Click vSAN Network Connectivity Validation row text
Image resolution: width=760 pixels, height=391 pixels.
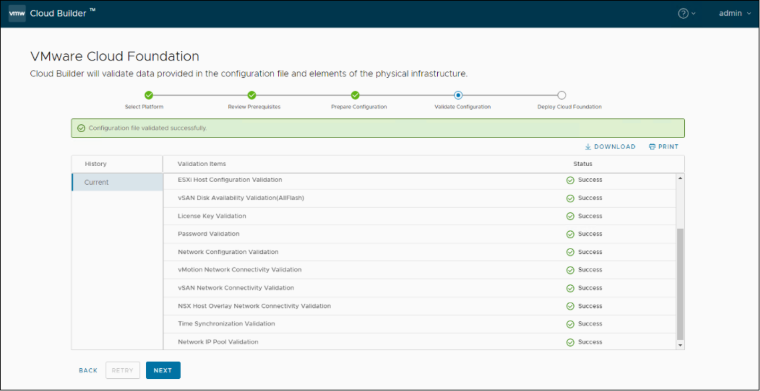pos(236,288)
